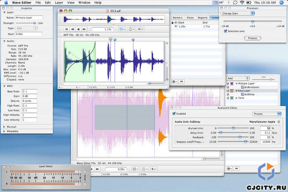Click the Process button
Image resolution: width=288 pixels, height=192 pixels.
(x=252, y=38)
